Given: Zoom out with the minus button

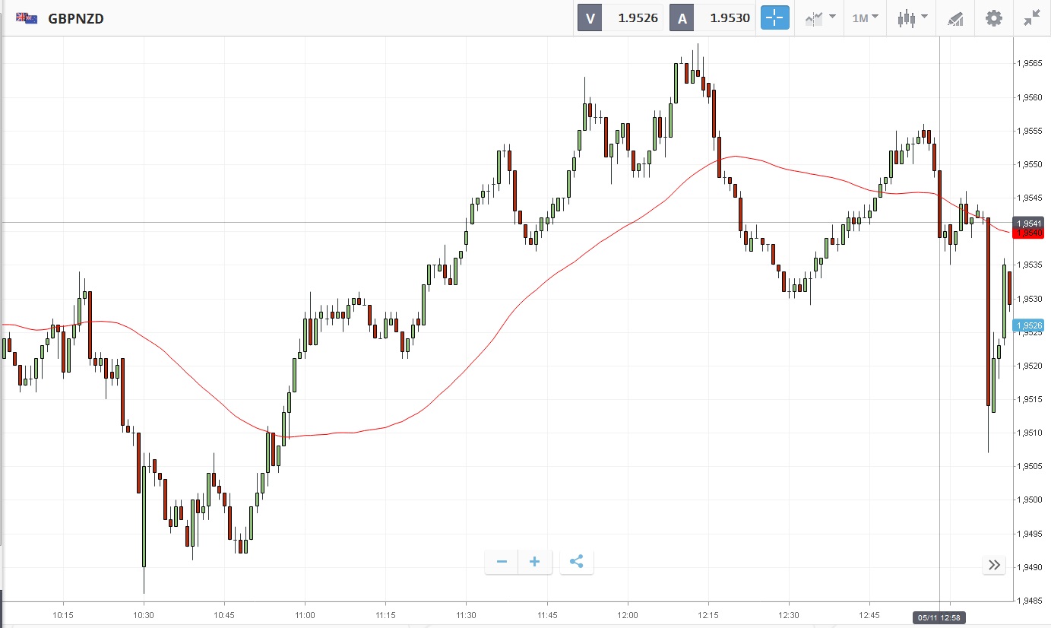Looking at the screenshot, I should tap(502, 562).
